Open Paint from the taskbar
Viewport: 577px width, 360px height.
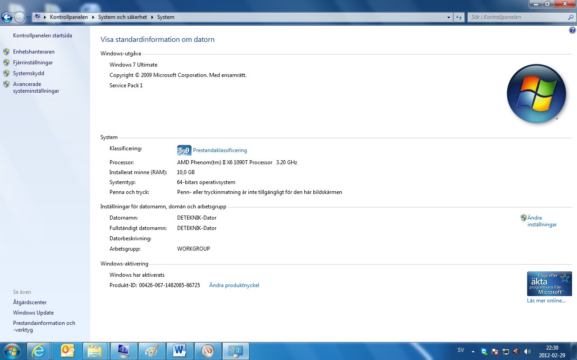[x=151, y=351]
